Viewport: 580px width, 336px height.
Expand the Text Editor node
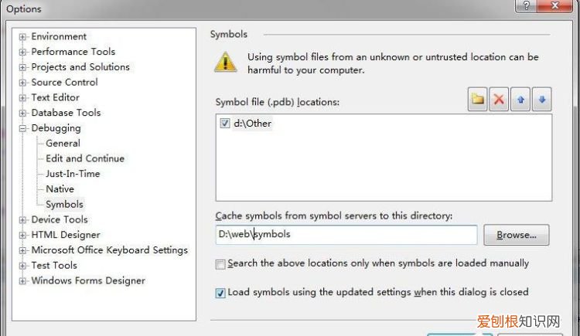(23, 98)
